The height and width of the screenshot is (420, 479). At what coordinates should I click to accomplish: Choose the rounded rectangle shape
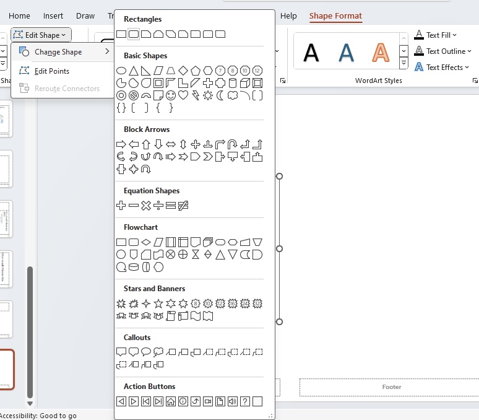[134, 34]
